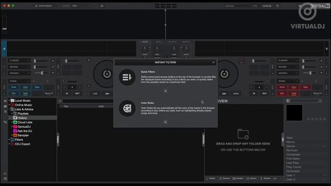Click SYNC on the right deck
This screenshot has width=331, height=186.
236,94
